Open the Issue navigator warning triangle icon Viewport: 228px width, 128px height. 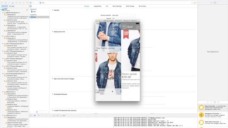click(x=13, y=3)
